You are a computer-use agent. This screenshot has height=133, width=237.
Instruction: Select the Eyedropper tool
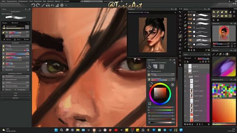[x=180, y=32]
